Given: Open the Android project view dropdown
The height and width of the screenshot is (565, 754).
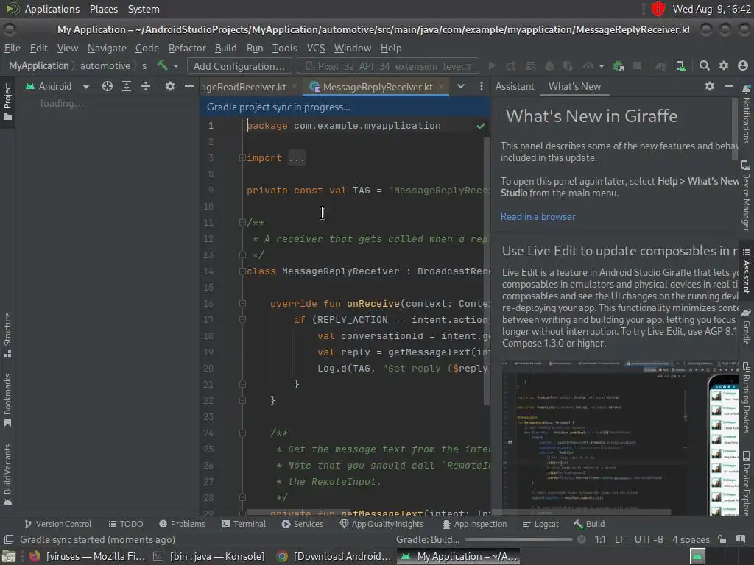Looking at the screenshot, I should (x=57, y=87).
